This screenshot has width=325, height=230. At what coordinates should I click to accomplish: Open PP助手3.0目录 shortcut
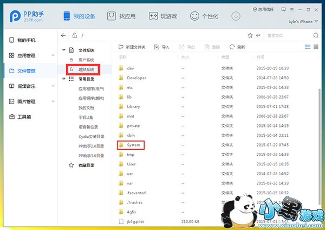[x=91, y=156]
